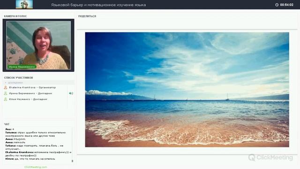Click the 'Чат' panel heading
300x169 pixels.
click(x=7, y=124)
